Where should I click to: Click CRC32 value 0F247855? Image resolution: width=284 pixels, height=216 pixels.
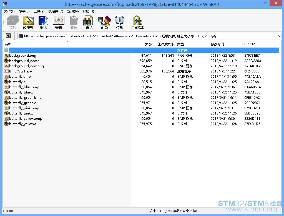tap(252, 71)
